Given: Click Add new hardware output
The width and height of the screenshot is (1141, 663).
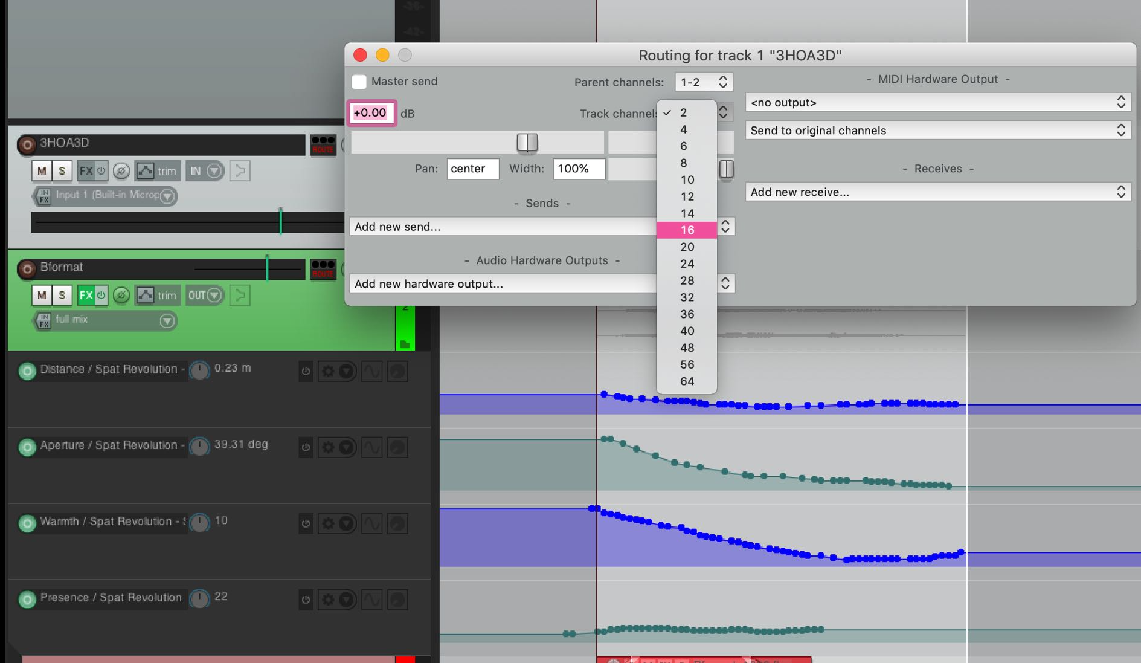Looking at the screenshot, I should [x=501, y=284].
